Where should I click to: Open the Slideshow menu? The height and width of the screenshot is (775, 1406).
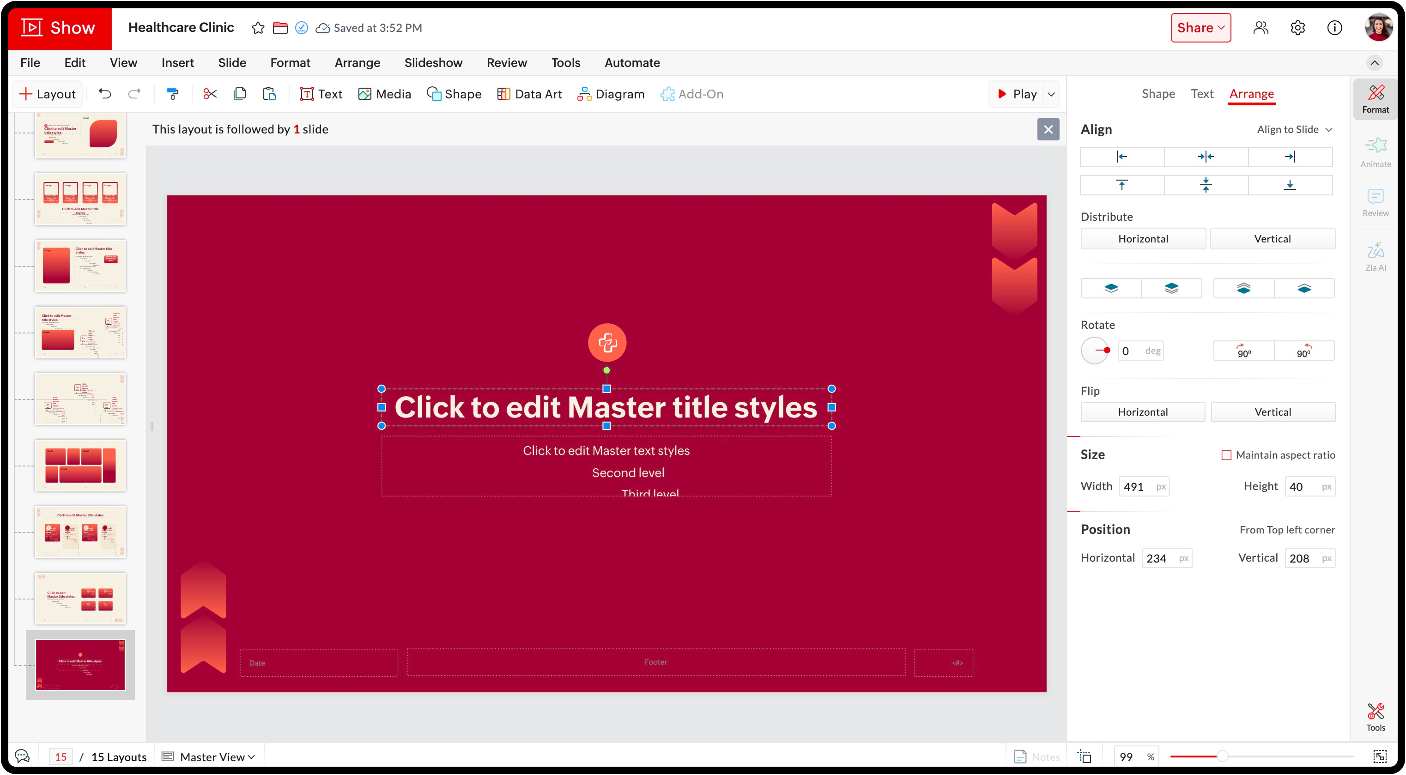[433, 63]
